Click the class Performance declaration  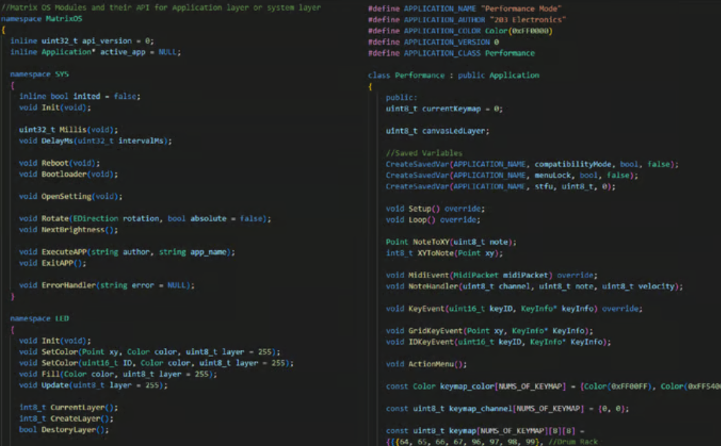click(x=453, y=76)
